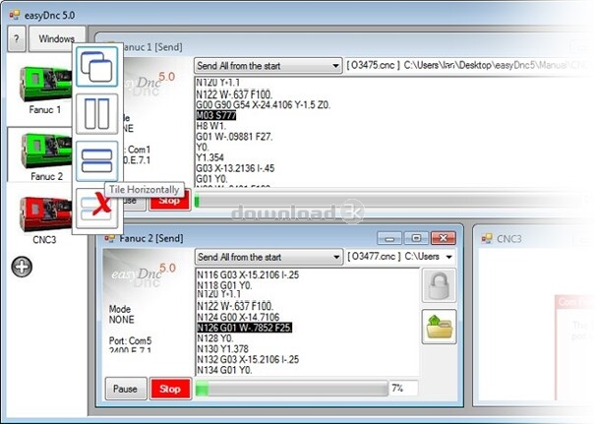
Task: Click the 7% progress value
Action: (397, 388)
